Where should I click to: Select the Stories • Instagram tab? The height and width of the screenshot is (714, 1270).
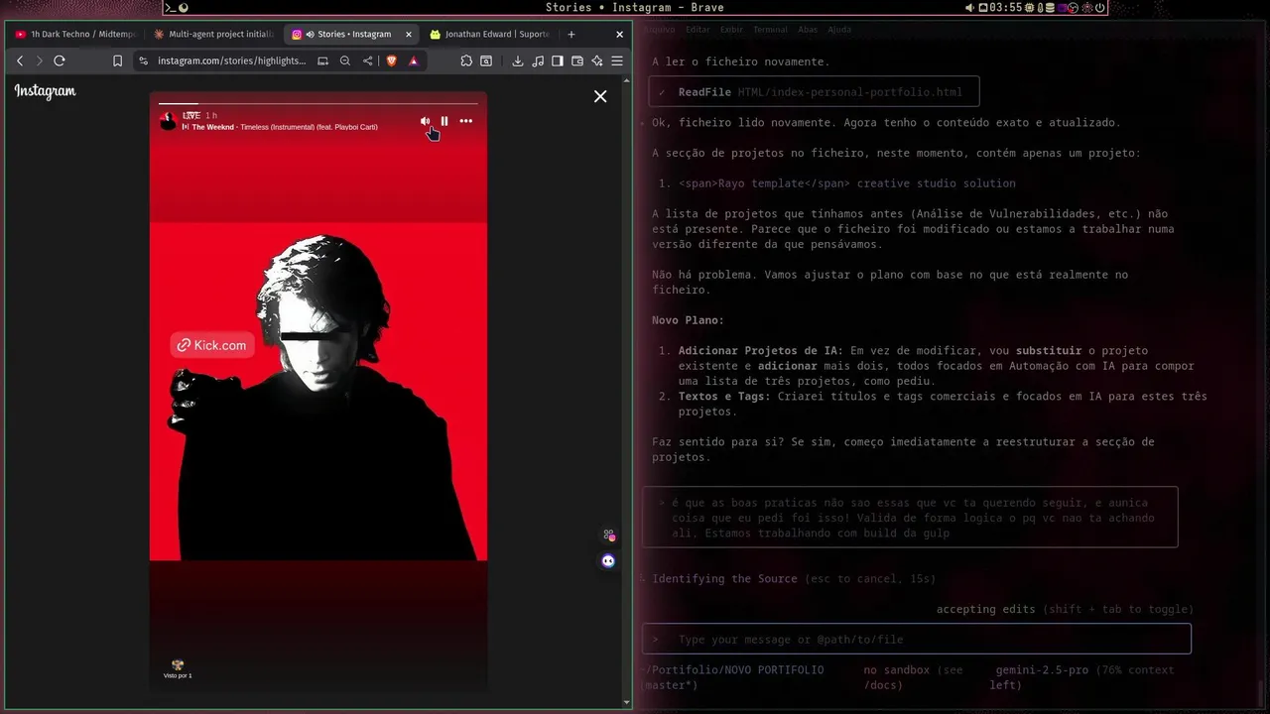(351, 34)
